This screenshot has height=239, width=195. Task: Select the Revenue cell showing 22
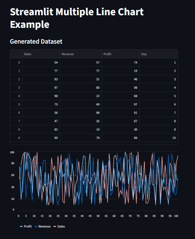[81, 96]
